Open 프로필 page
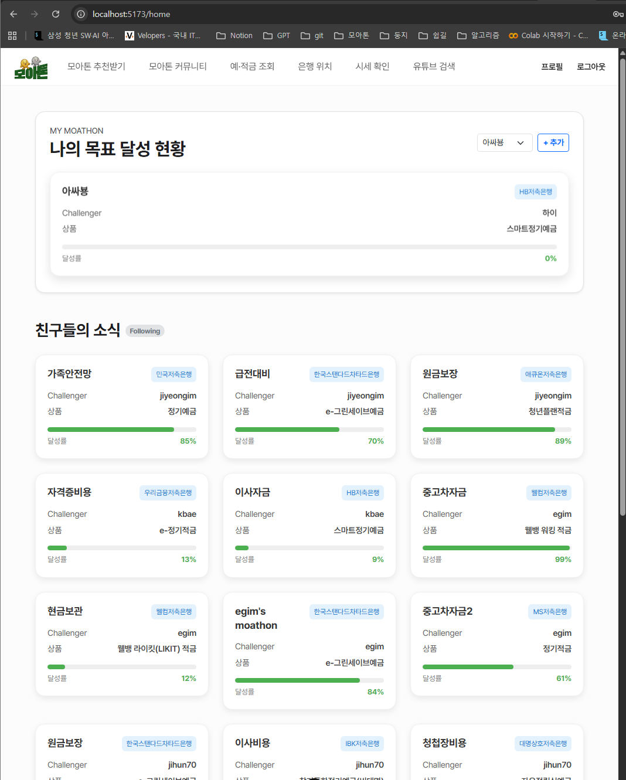 [x=552, y=67]
